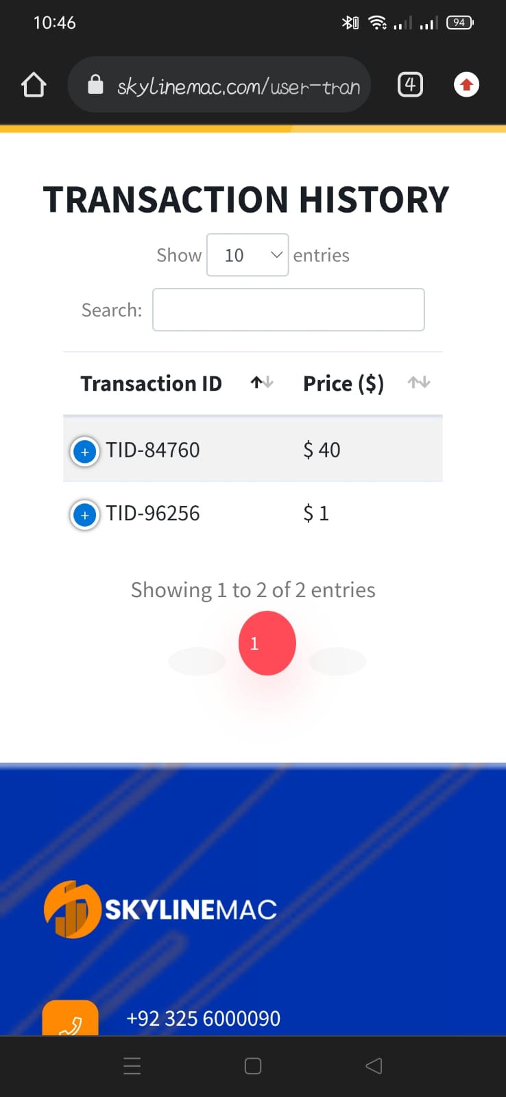Tap phone number +92 325 6000090
The image size is (506, 1097).
[x=204, y=1019]
